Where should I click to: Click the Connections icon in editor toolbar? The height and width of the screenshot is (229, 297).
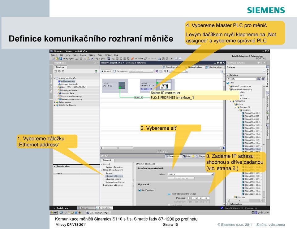click(114, 71)
